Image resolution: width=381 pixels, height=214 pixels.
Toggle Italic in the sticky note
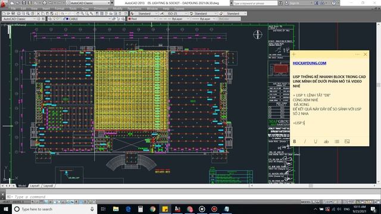(305, 141)
